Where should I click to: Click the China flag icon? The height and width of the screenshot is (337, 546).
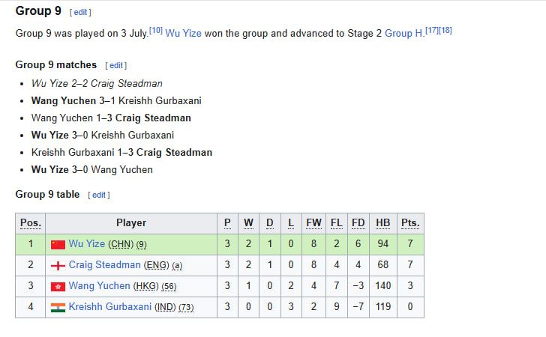[x=58, y=245]
